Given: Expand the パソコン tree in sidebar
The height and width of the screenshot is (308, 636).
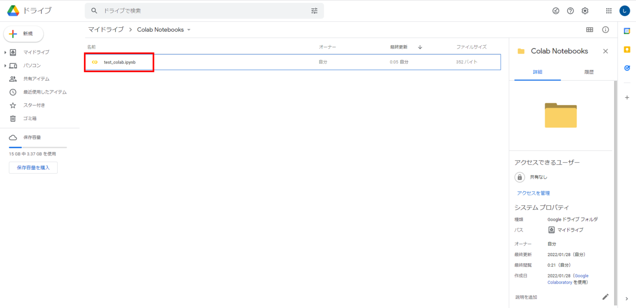Looking at the screenshot, I should [5, 66].
